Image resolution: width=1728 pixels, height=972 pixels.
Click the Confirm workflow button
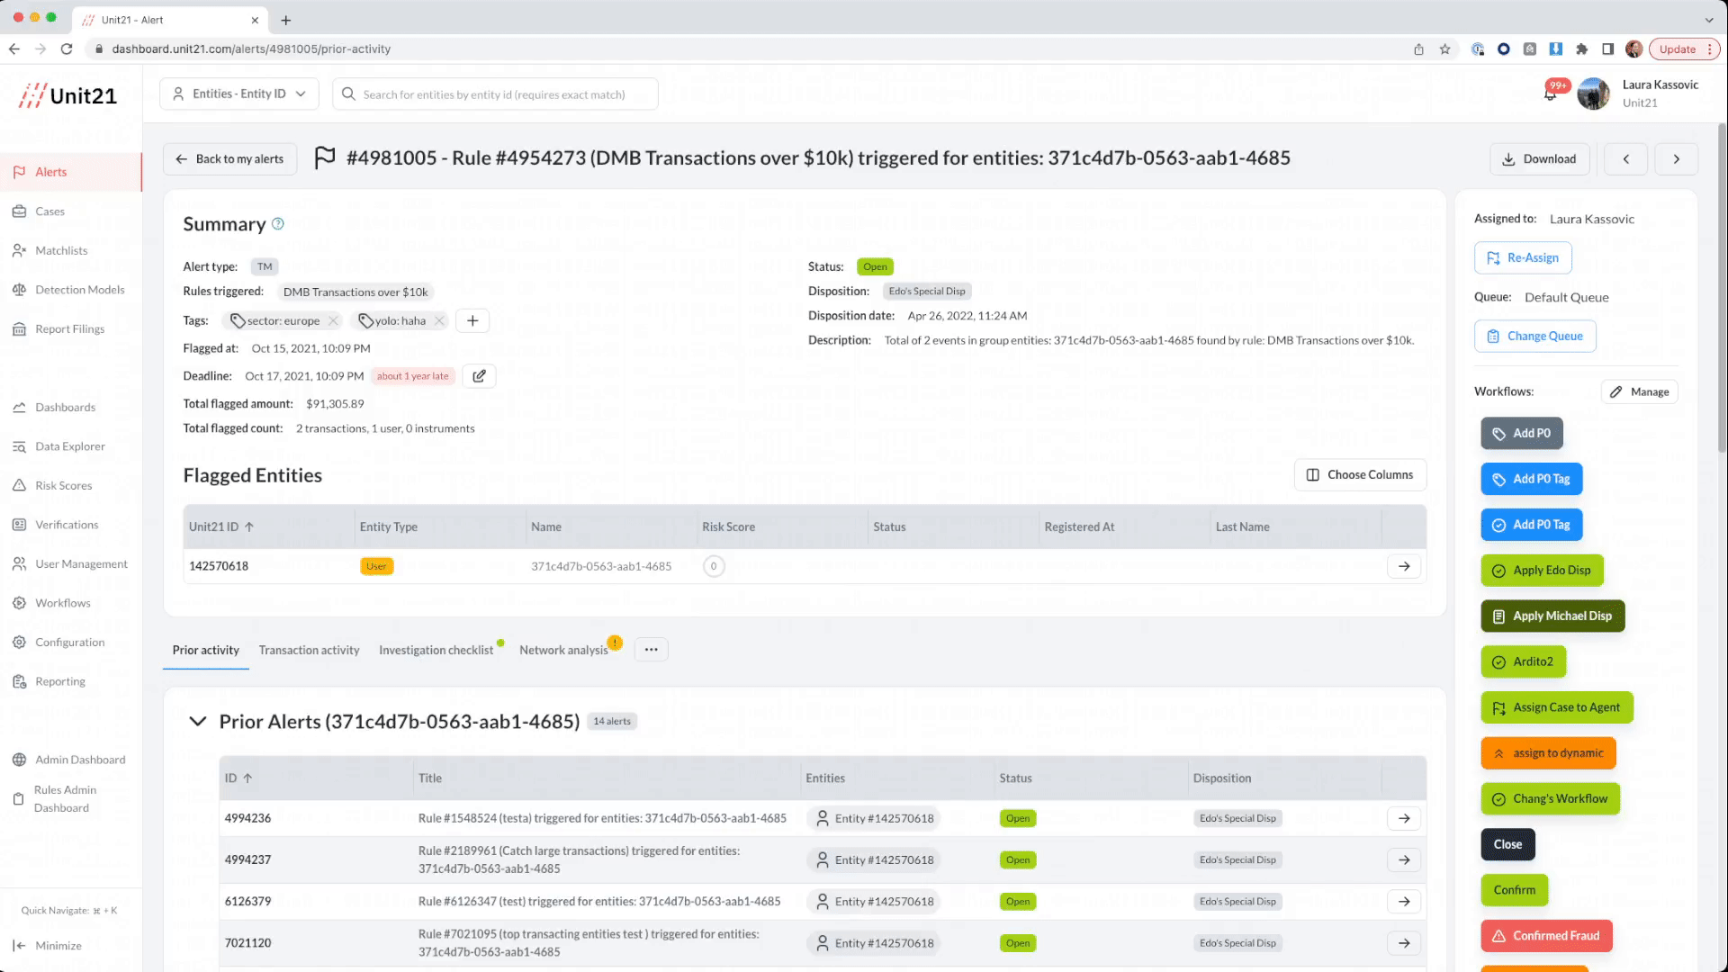pos(1514,891)
